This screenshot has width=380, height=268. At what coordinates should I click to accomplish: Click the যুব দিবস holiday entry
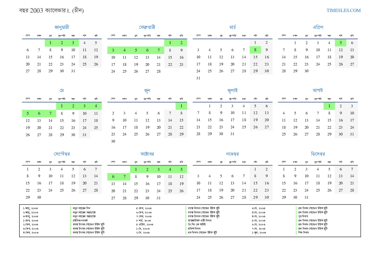tap(303, 216)
